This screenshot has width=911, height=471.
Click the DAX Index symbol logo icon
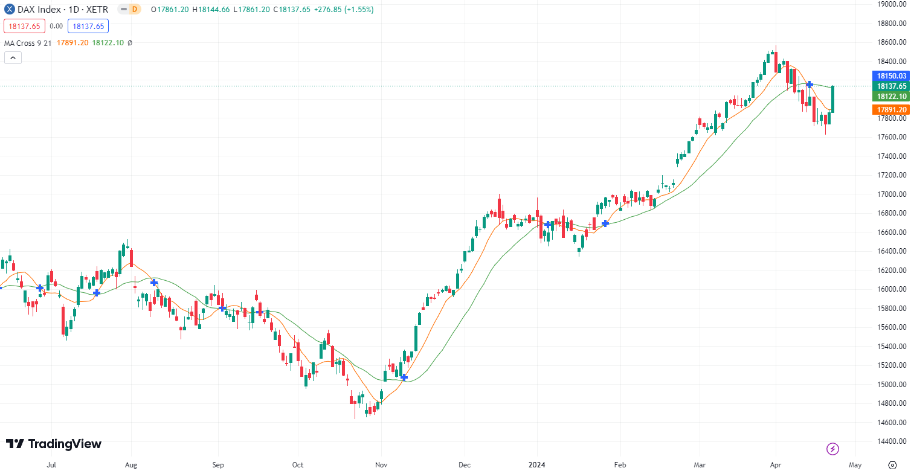(x=10, y=10)
